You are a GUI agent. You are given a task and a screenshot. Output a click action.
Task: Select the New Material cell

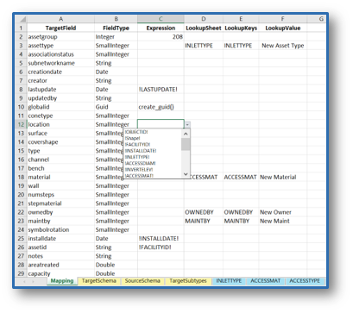pos(283,177)
